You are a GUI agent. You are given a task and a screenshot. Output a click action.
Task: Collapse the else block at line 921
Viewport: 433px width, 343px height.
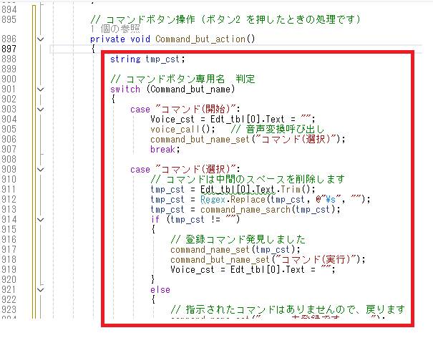pyautogui.click(x=40, y=289)
